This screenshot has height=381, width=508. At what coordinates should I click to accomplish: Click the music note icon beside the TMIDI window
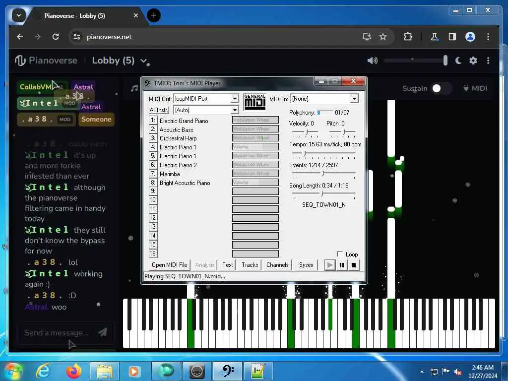point(134,88)
